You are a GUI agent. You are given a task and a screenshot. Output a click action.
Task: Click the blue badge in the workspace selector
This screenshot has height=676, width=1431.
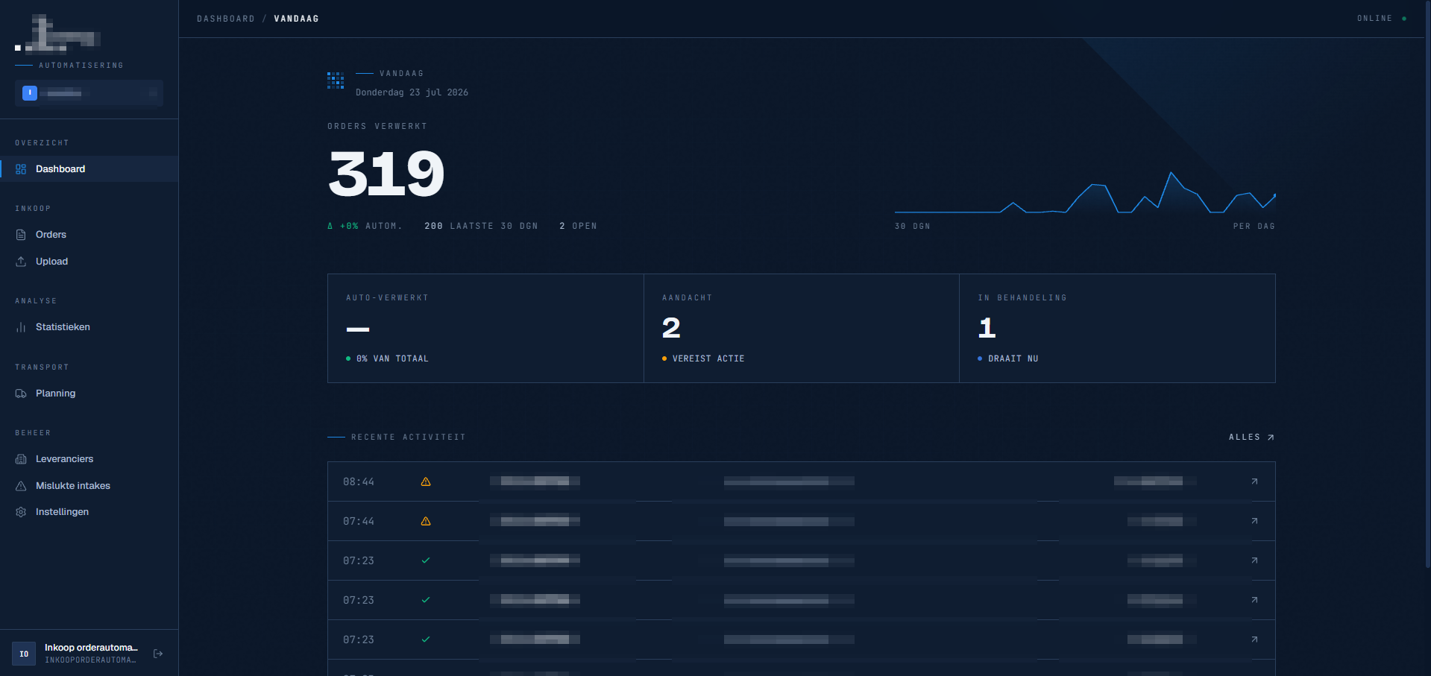click(x=30, y=93)
